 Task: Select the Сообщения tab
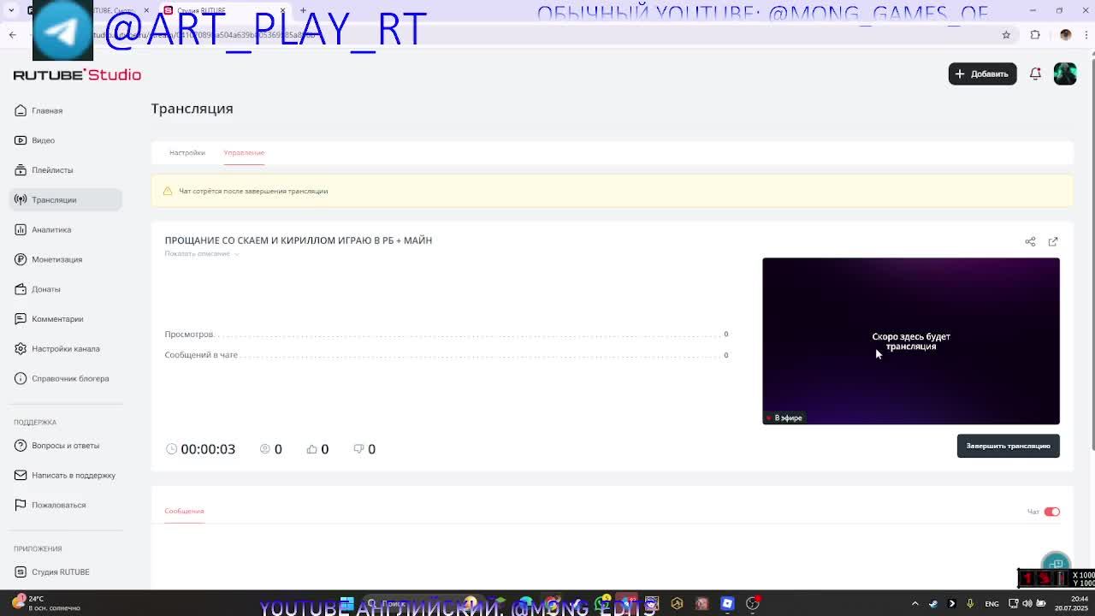(184, 511)
